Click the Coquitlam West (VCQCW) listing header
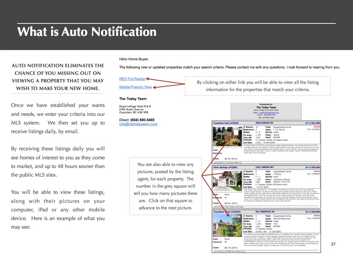 tap(226, 212)
